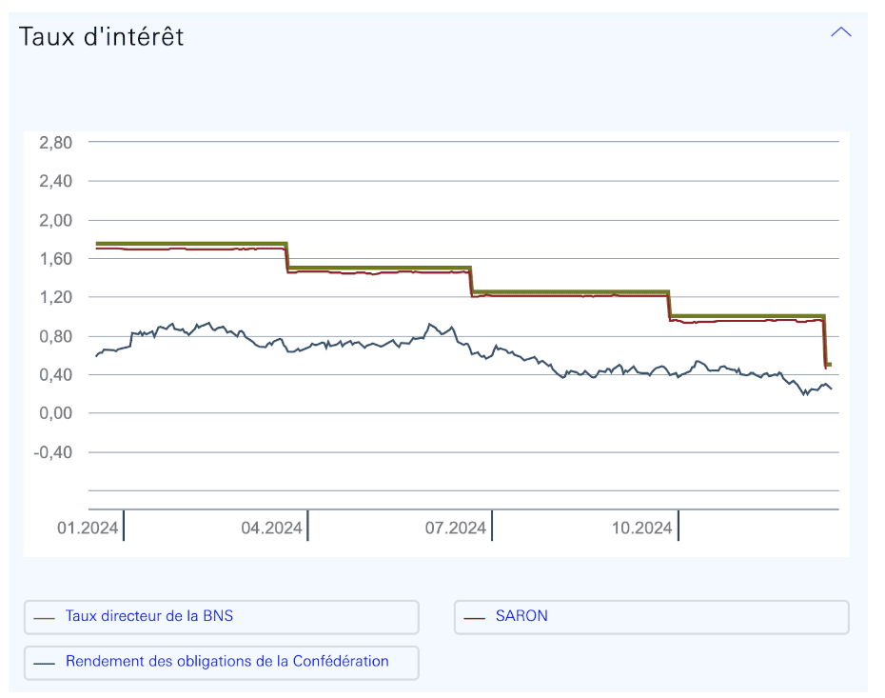Image resolution: width=885 pixels, height=698 pixels.
Task: Toggle the Taux directeur de la BNS series
Action: pyautogui.click(x=221, y=616)
